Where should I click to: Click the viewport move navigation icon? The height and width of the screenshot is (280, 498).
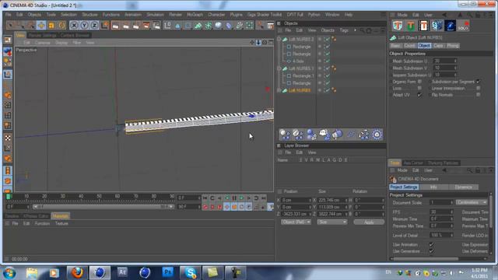252,42
